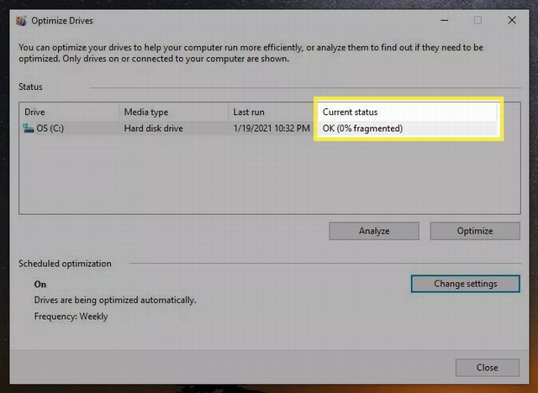This screenshot has width=538, height=393.
Task: Select the OS (C:) drive icon
Action: point(28,128)
